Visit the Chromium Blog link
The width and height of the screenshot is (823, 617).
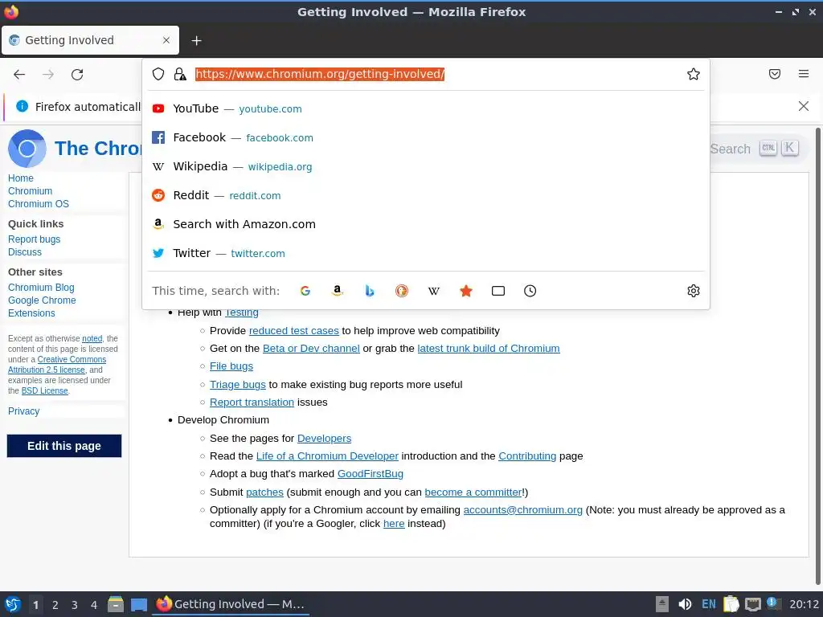(41, 288)
